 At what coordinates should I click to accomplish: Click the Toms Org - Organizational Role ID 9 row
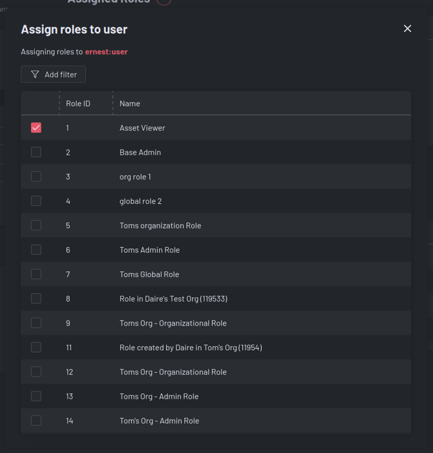[173, 323]
